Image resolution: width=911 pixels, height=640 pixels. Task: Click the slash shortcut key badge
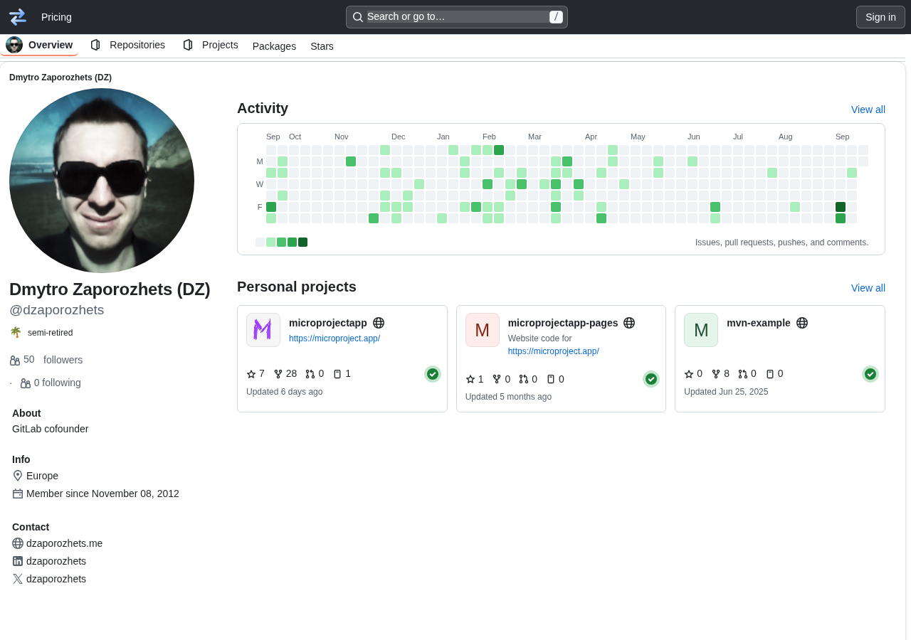click(556, 17)
